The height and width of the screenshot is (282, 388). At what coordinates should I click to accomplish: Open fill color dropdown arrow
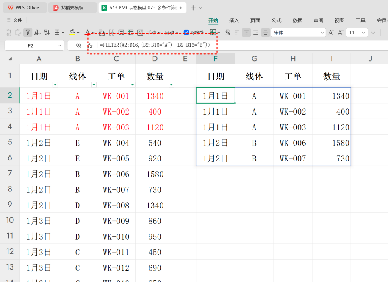tap(78, 33)
